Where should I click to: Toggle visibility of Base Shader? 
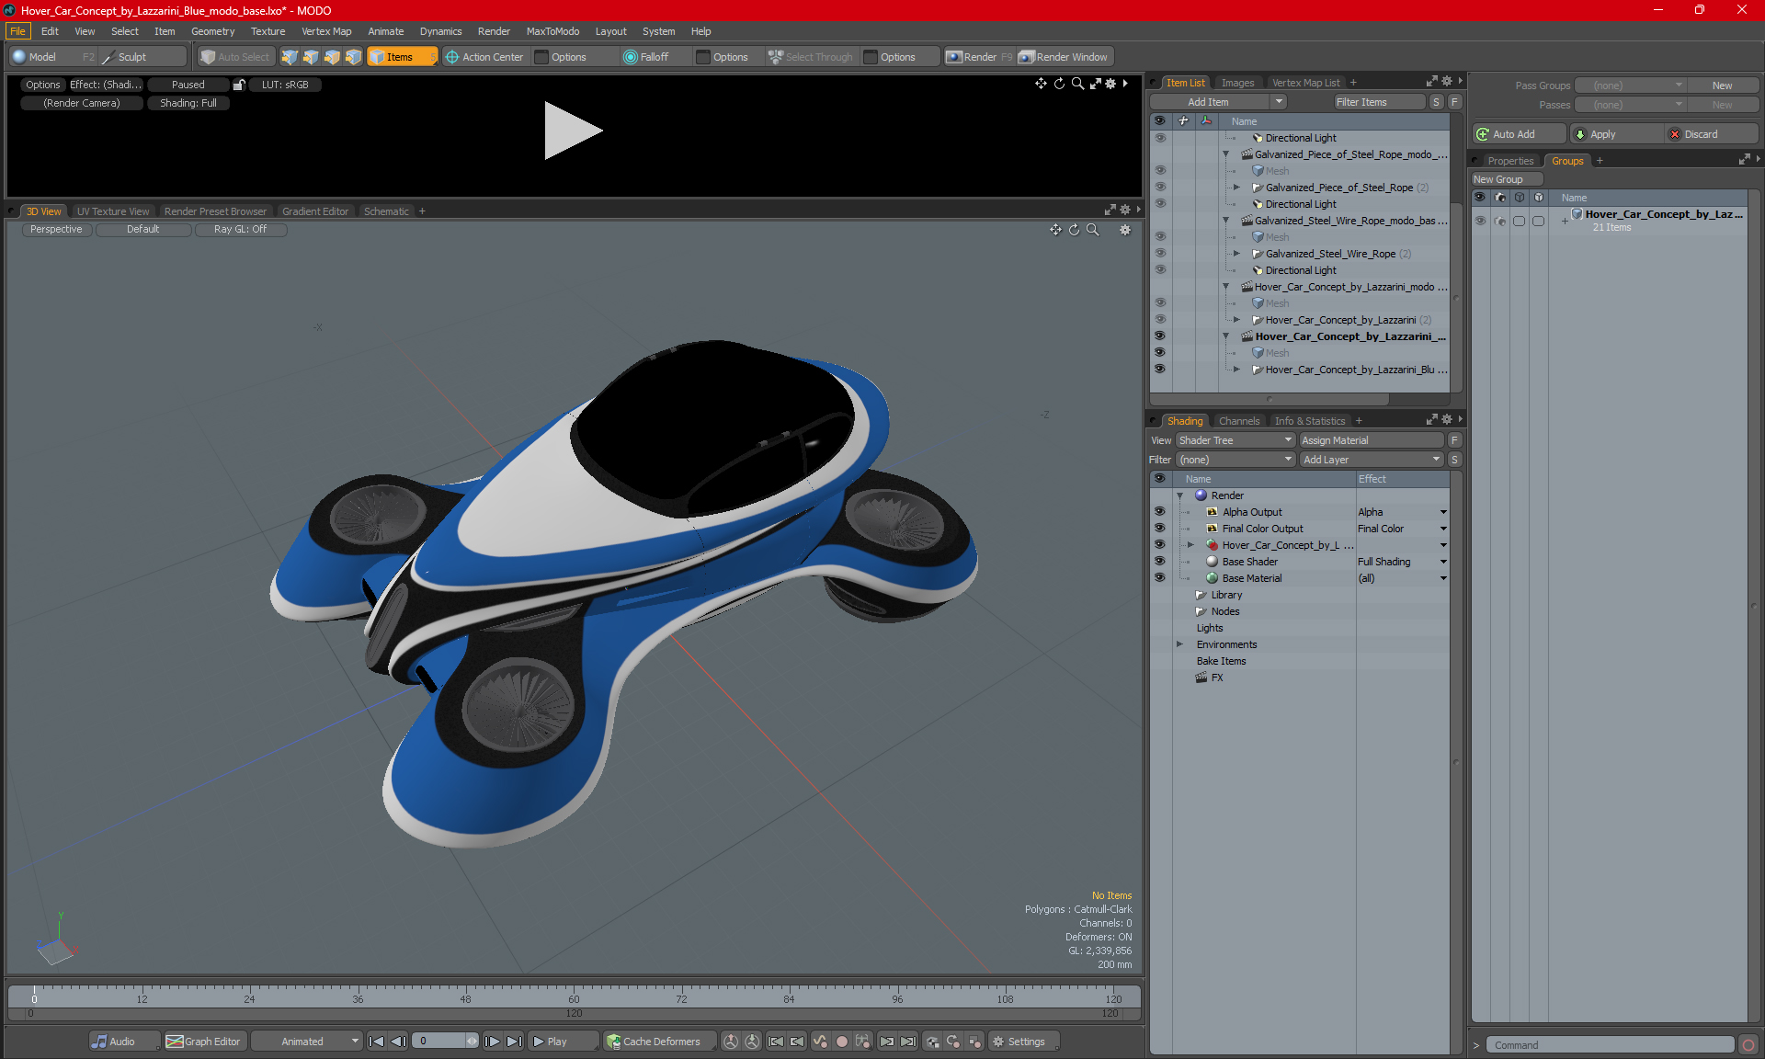coord(1159,562)
